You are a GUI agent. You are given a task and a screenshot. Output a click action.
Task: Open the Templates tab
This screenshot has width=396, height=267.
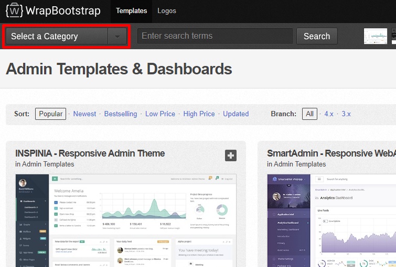[x=131, y=11]
